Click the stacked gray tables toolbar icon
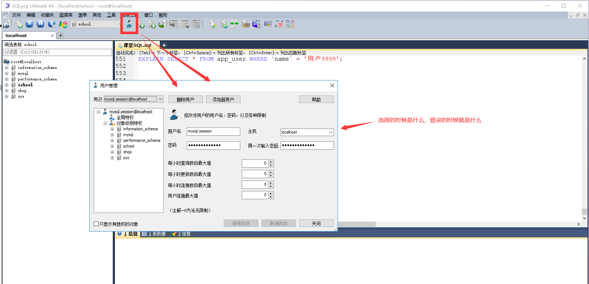Image resolution: width=589 pixels, height=284 pixels. [196, 24]
